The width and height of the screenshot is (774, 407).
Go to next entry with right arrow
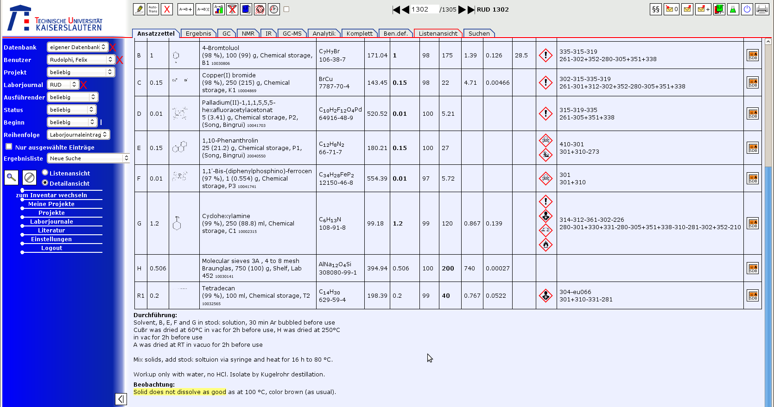tap(462, 10)
